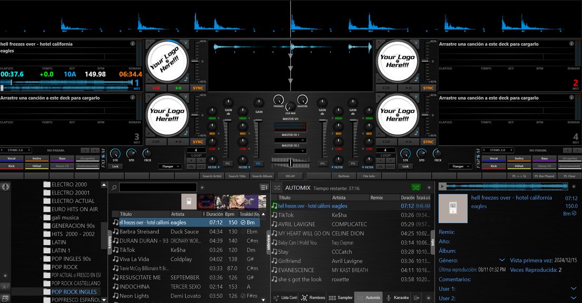
Task: Click the left loop IN button
Action: [191, 167]
